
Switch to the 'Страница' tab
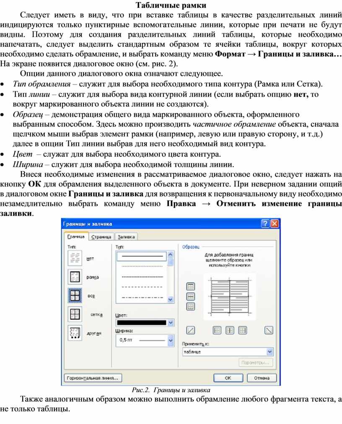click(x=101, y=237)
